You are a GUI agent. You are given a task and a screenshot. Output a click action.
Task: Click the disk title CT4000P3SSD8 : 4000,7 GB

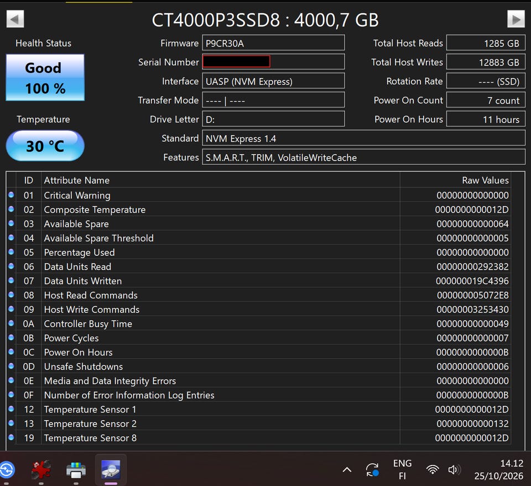(265, 20)
